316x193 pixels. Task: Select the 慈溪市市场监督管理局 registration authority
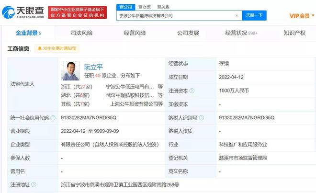pyautogui.click(x=243, y=158)
